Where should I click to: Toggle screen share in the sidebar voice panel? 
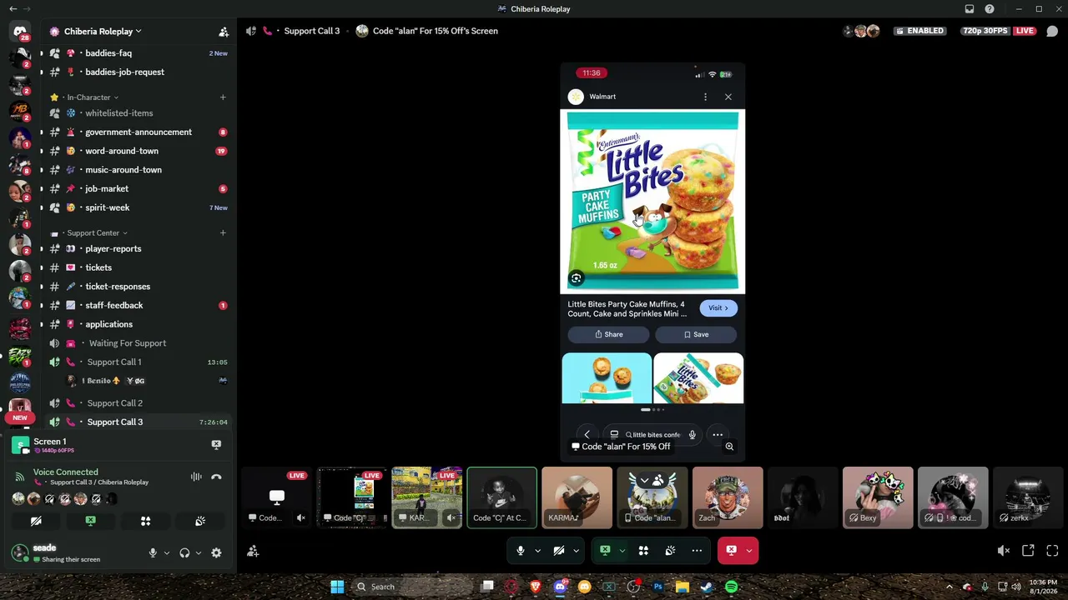point(90,521)
